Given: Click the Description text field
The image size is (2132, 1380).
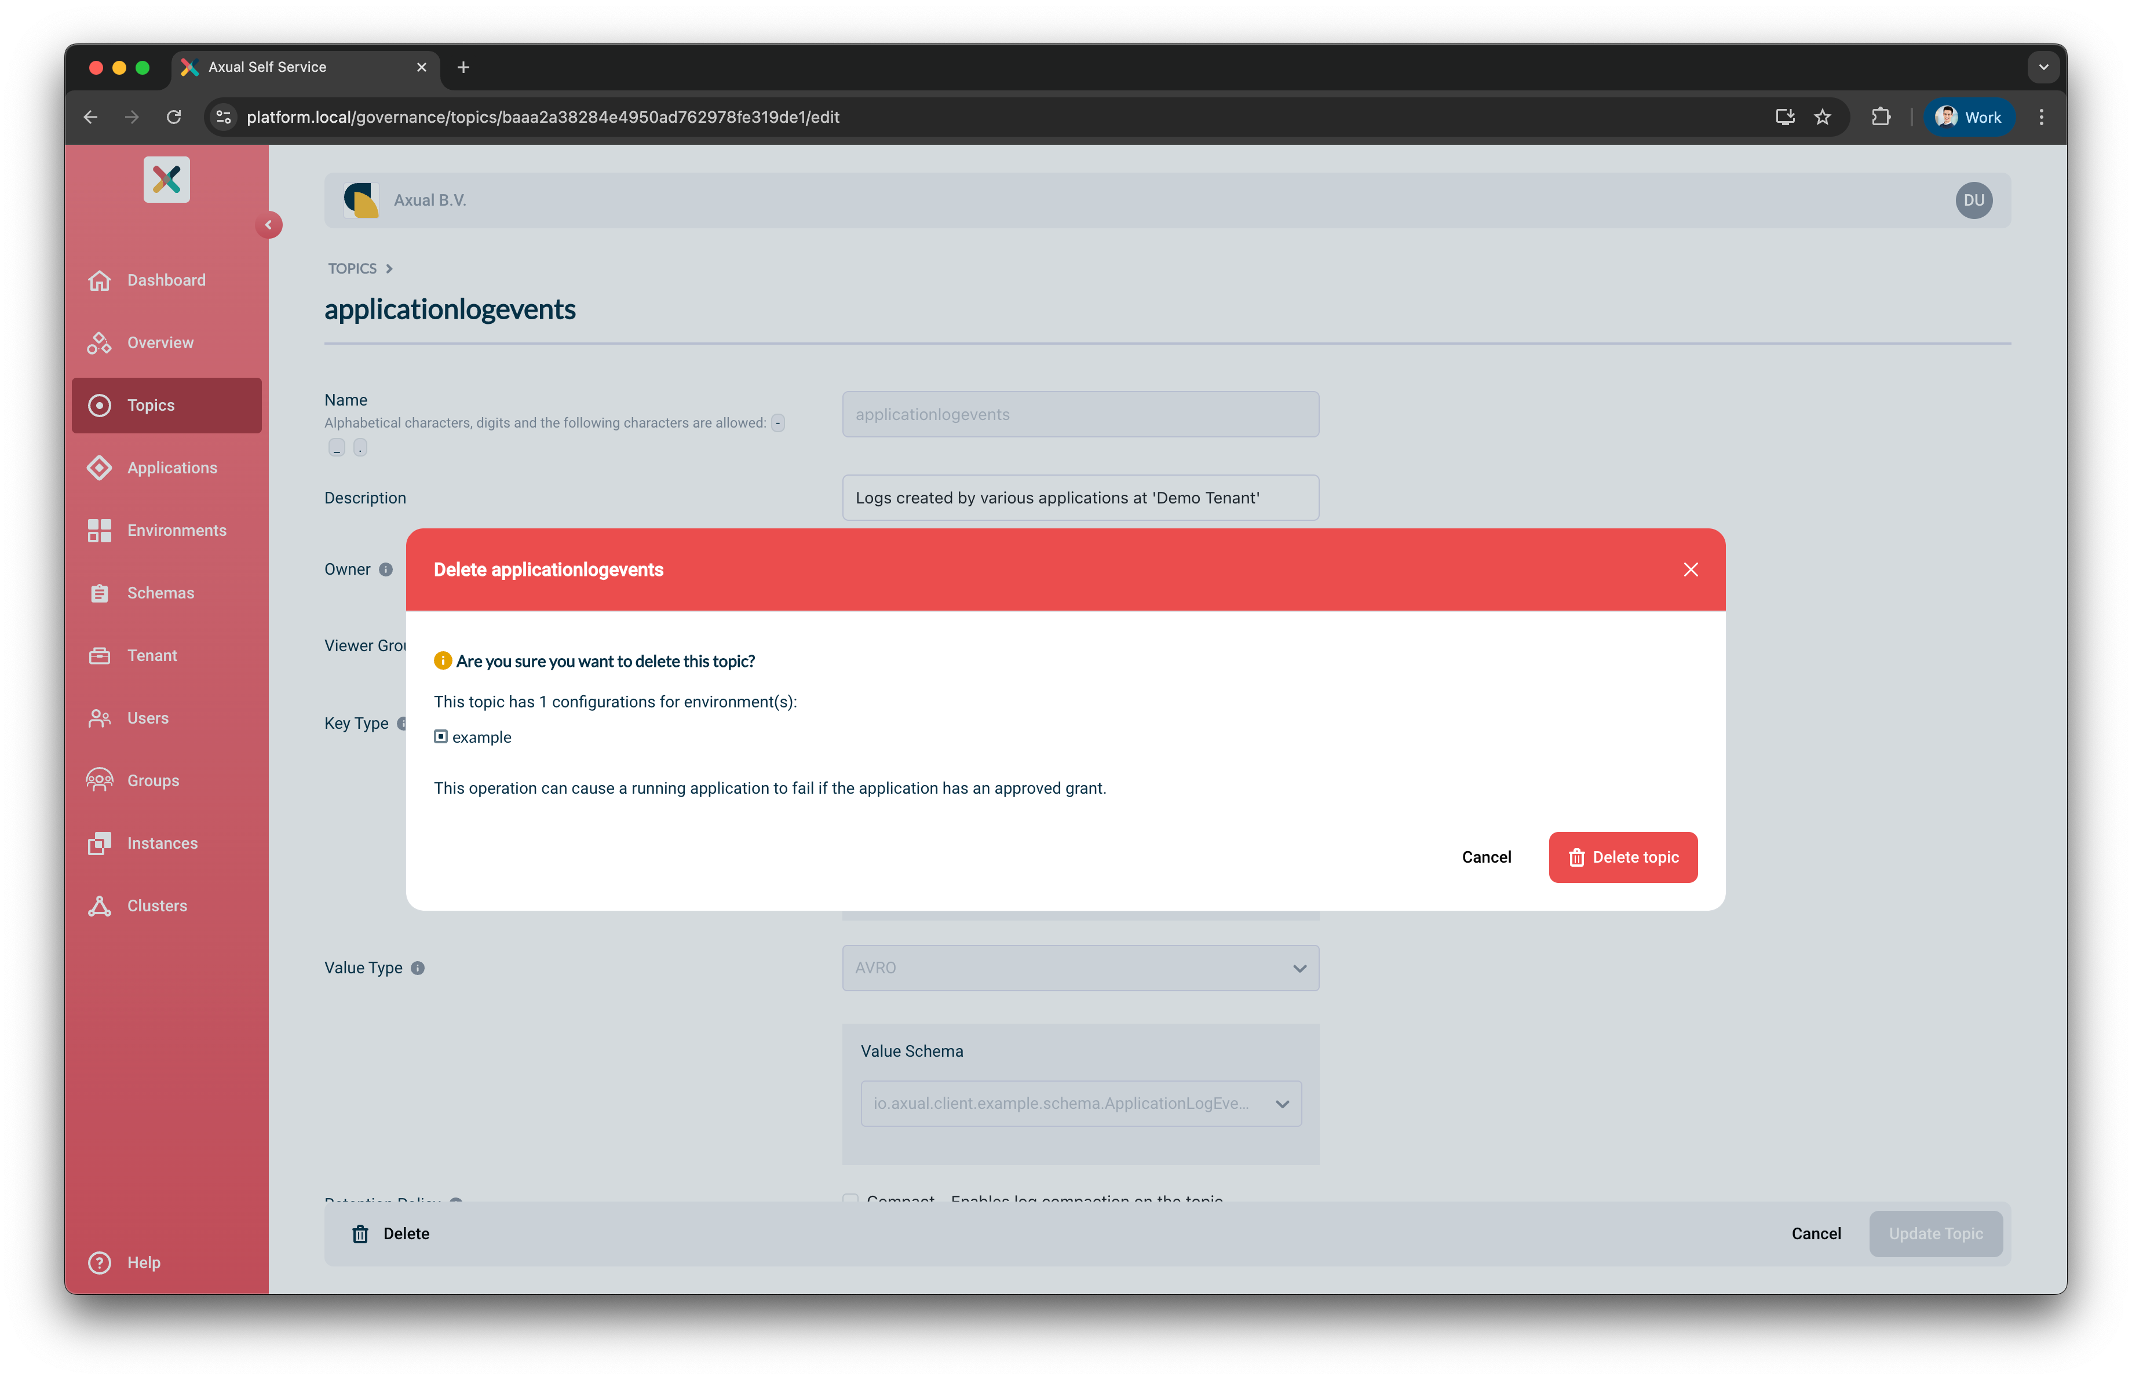Looking at the screenshot, I should 1080,497.
